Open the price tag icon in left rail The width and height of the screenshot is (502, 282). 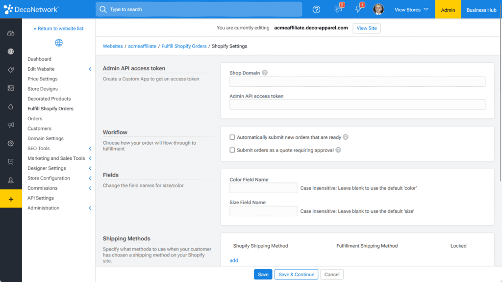(11, 70)
